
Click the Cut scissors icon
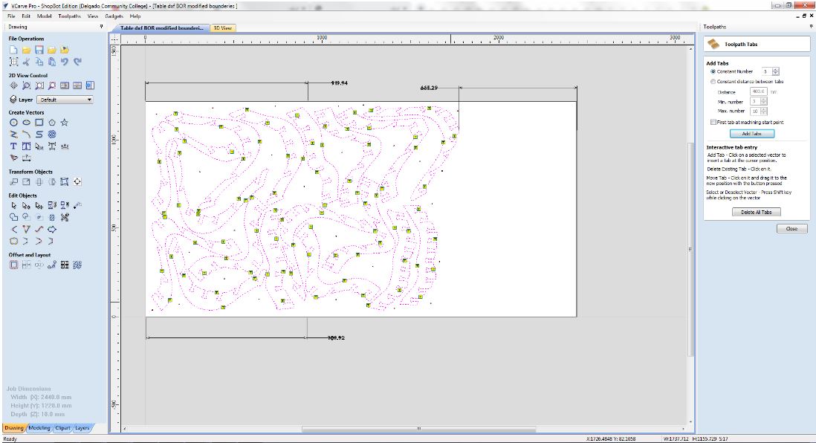pyautogui.click(x=26, y=62)
